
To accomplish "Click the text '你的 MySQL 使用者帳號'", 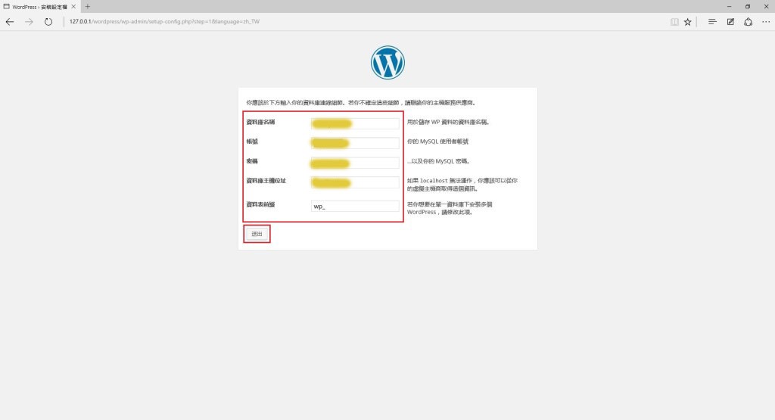I will [437, 142].
